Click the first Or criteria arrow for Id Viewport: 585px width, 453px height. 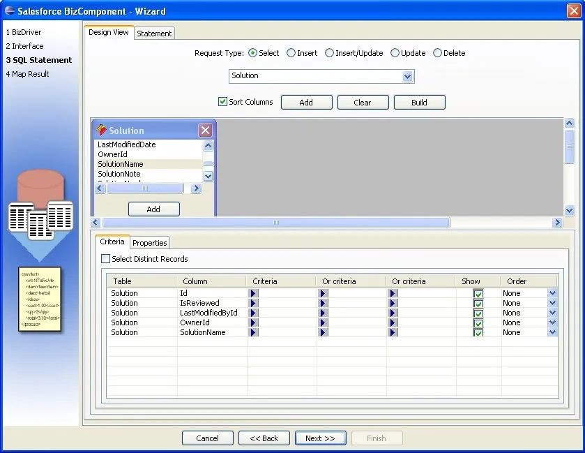[x=323, y=293]
